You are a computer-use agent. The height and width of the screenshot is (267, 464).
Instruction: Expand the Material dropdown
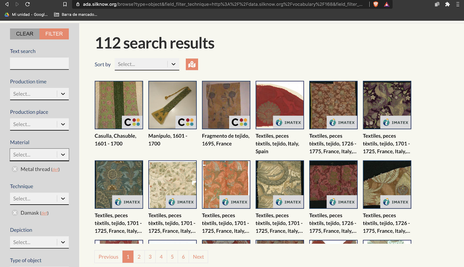pos(39,155)
